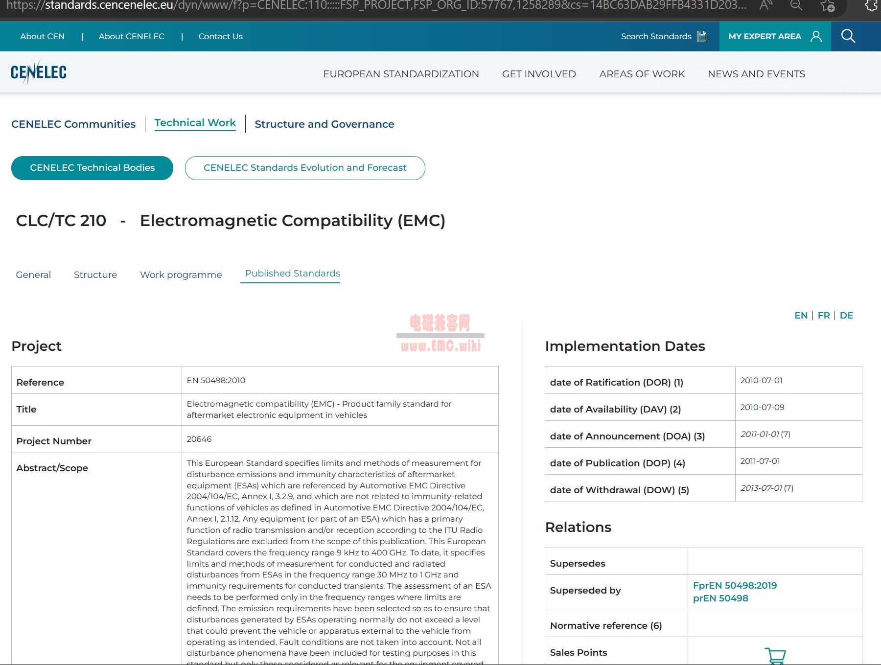Open EUROPEAN STANDARDIZATION menu

click(x=401, y=74)
